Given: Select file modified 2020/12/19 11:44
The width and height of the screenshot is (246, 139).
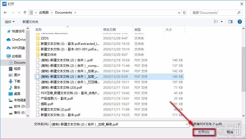Looking at the screenshot, I should (109, 66).
